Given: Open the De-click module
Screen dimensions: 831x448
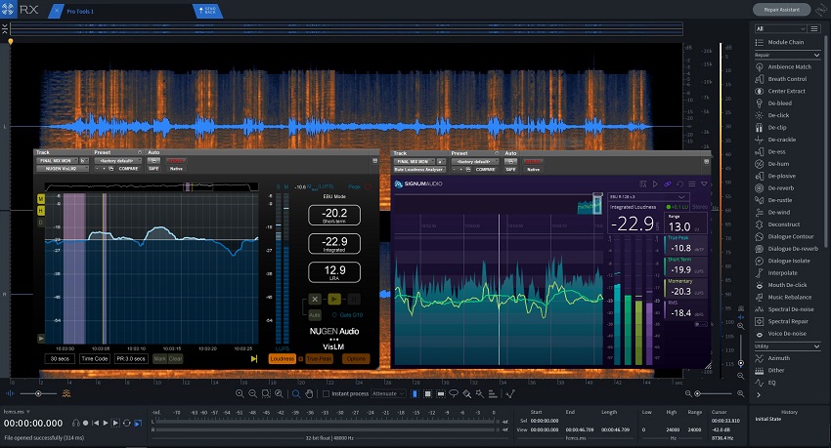Looking at the screenshot, I should (x=772, y=115).
